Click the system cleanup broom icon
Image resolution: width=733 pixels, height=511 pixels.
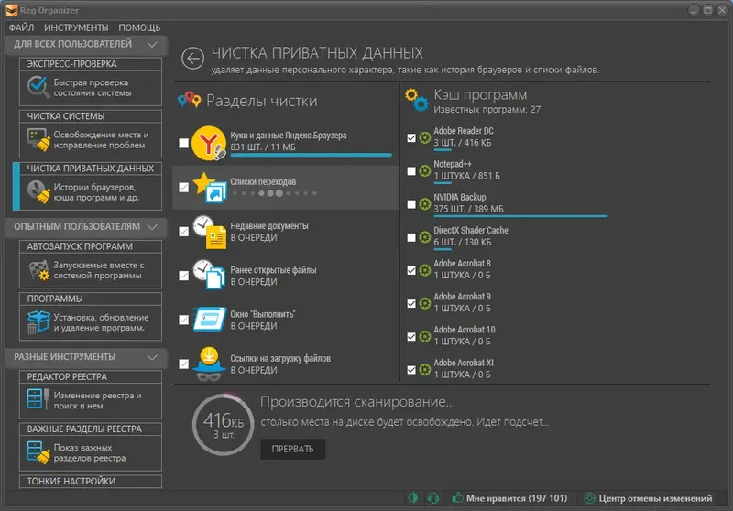[38, 139]
